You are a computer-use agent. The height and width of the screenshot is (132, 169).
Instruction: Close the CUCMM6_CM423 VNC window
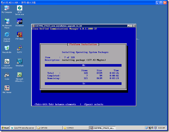(x=134, y=26)
